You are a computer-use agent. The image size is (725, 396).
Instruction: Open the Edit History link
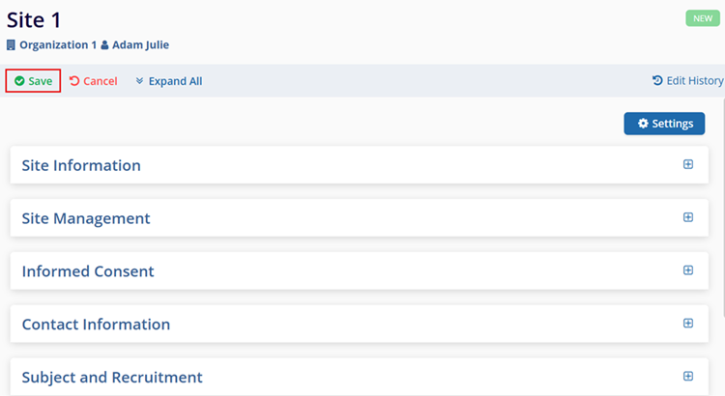point(694,81)
